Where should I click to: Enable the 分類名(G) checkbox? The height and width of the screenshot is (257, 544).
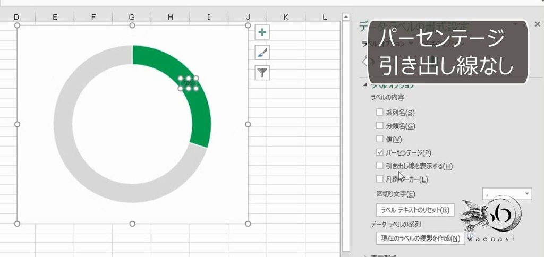(x=379, y=125)
